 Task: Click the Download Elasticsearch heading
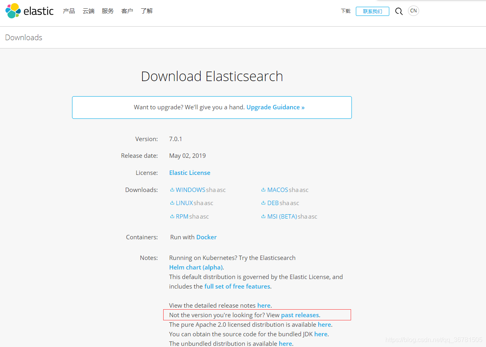(212, 76)
